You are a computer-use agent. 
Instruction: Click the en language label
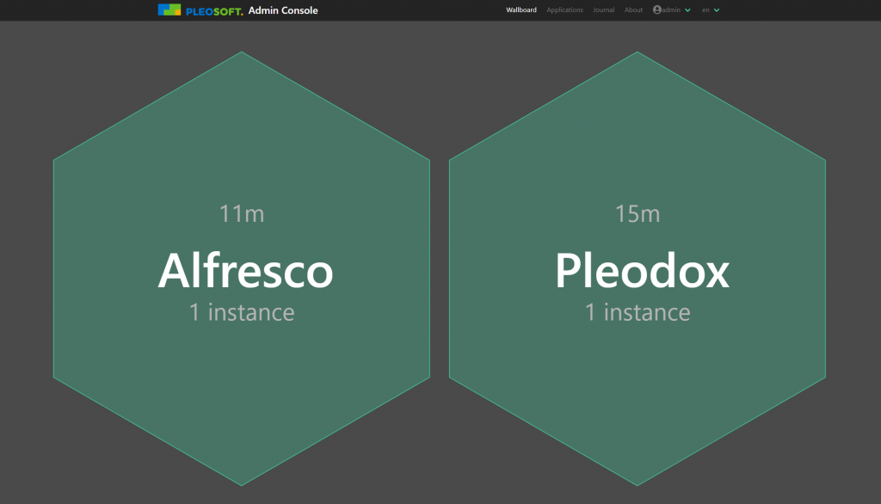click(x=705, y=10)
